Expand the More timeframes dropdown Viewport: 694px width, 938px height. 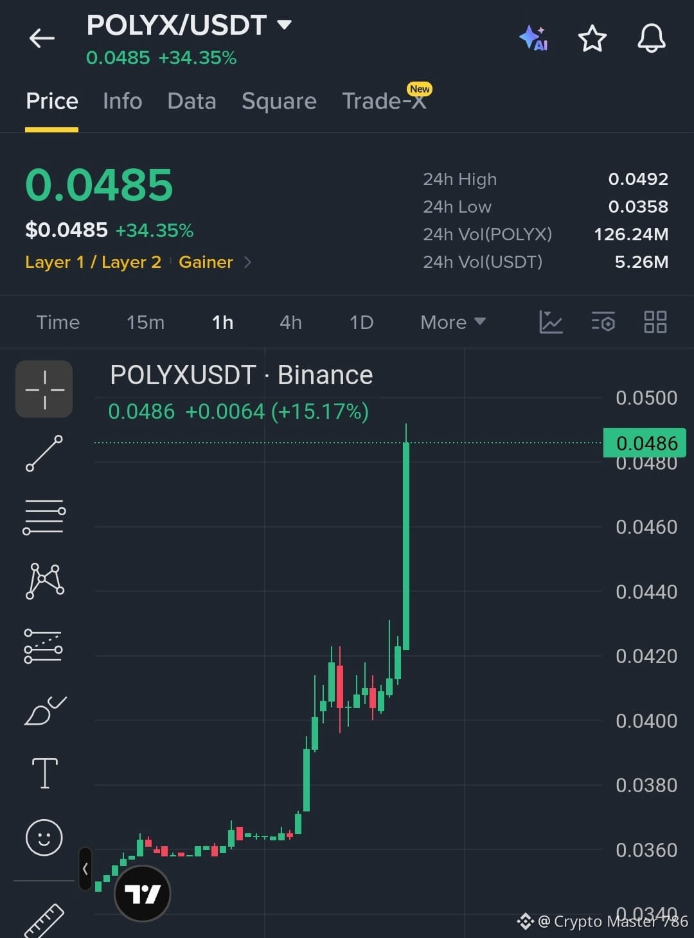(453, 322)
